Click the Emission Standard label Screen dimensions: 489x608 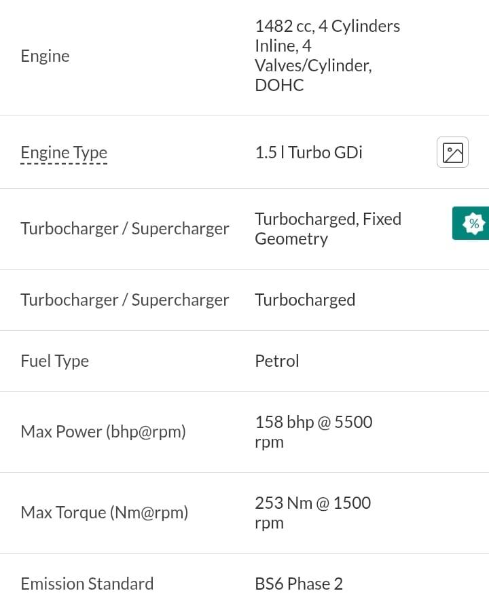[x=87, y=584]
